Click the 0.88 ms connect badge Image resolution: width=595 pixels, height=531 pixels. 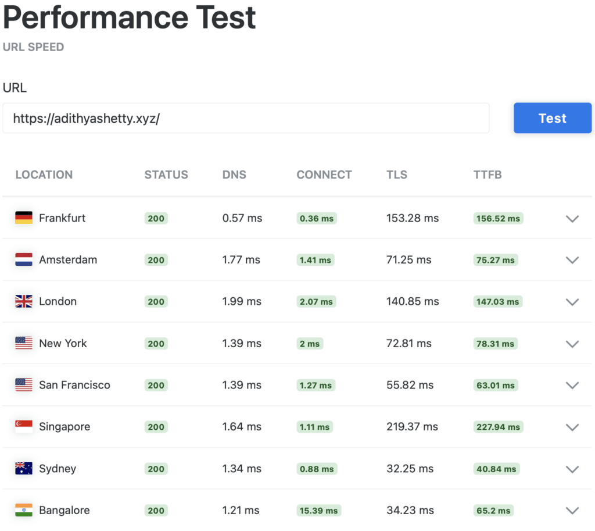(317, 469)
